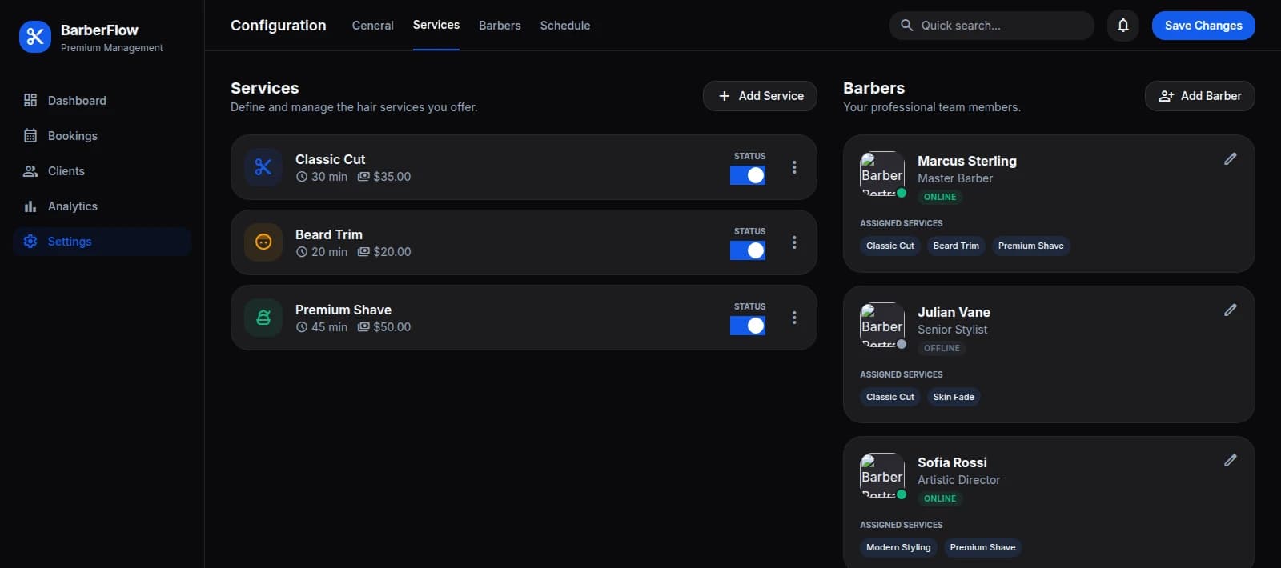1281x568 pixels.
Task: Click the Classic Cut service name
Action: [x=331, y=159]
